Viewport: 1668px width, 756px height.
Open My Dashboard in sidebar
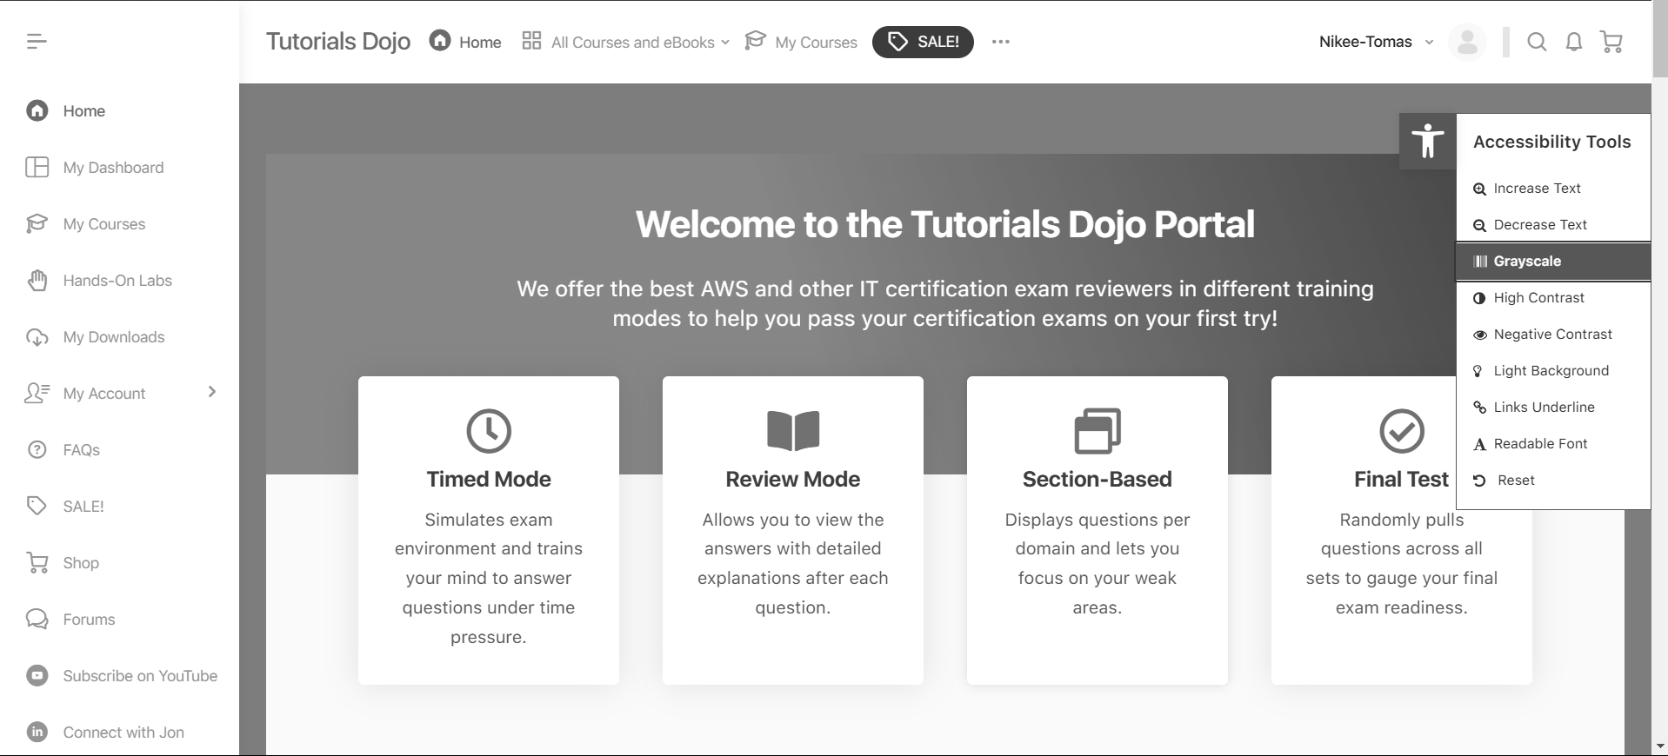tap(113, 168)
